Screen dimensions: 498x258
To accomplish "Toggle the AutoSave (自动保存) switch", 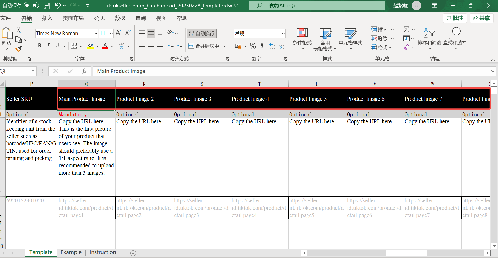I will click(31, 6).
